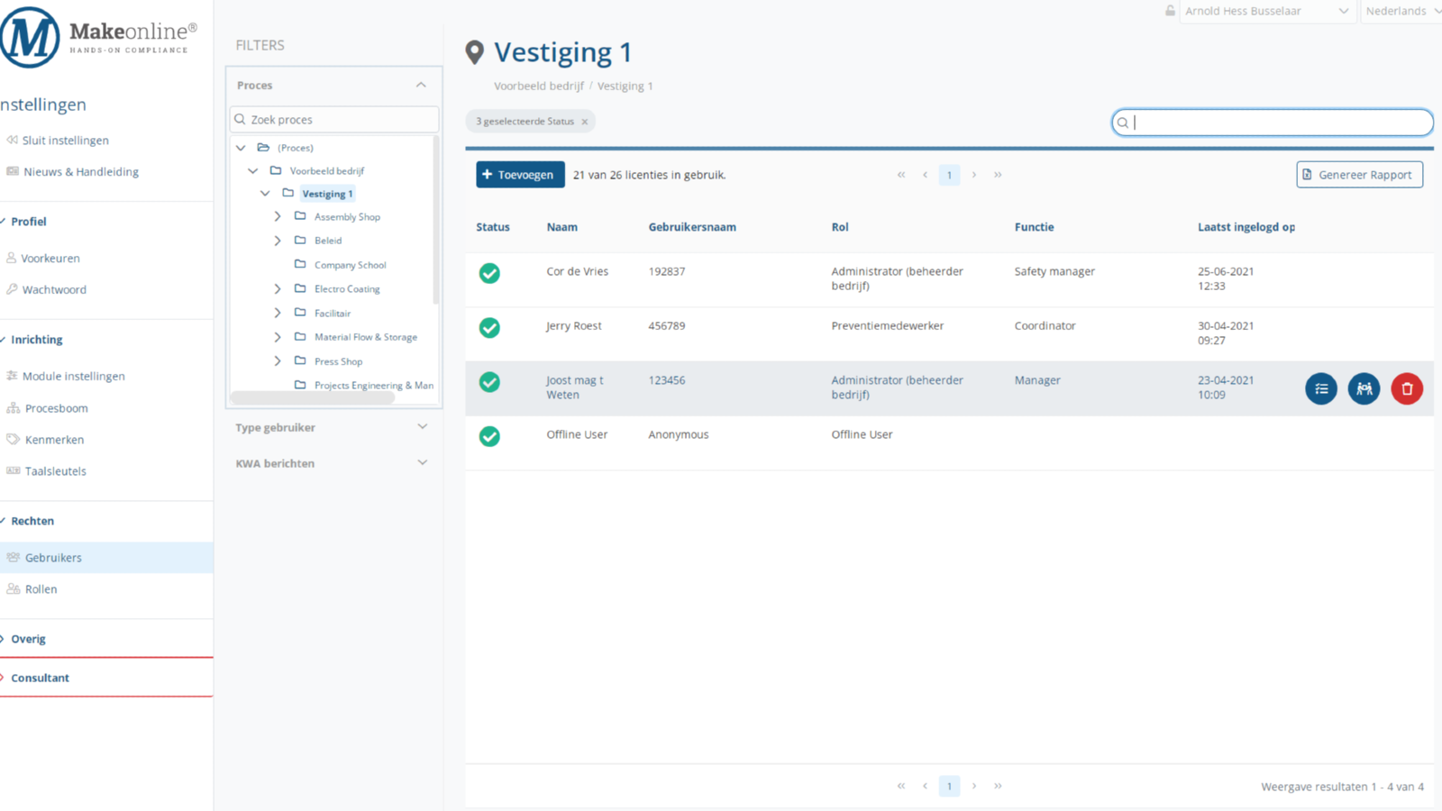This screenshot has width=1442, height=811.
Task: Remove the '3 geselecteerde Status' filter chip
Action: pyautogui.click(x=584, y=122)
